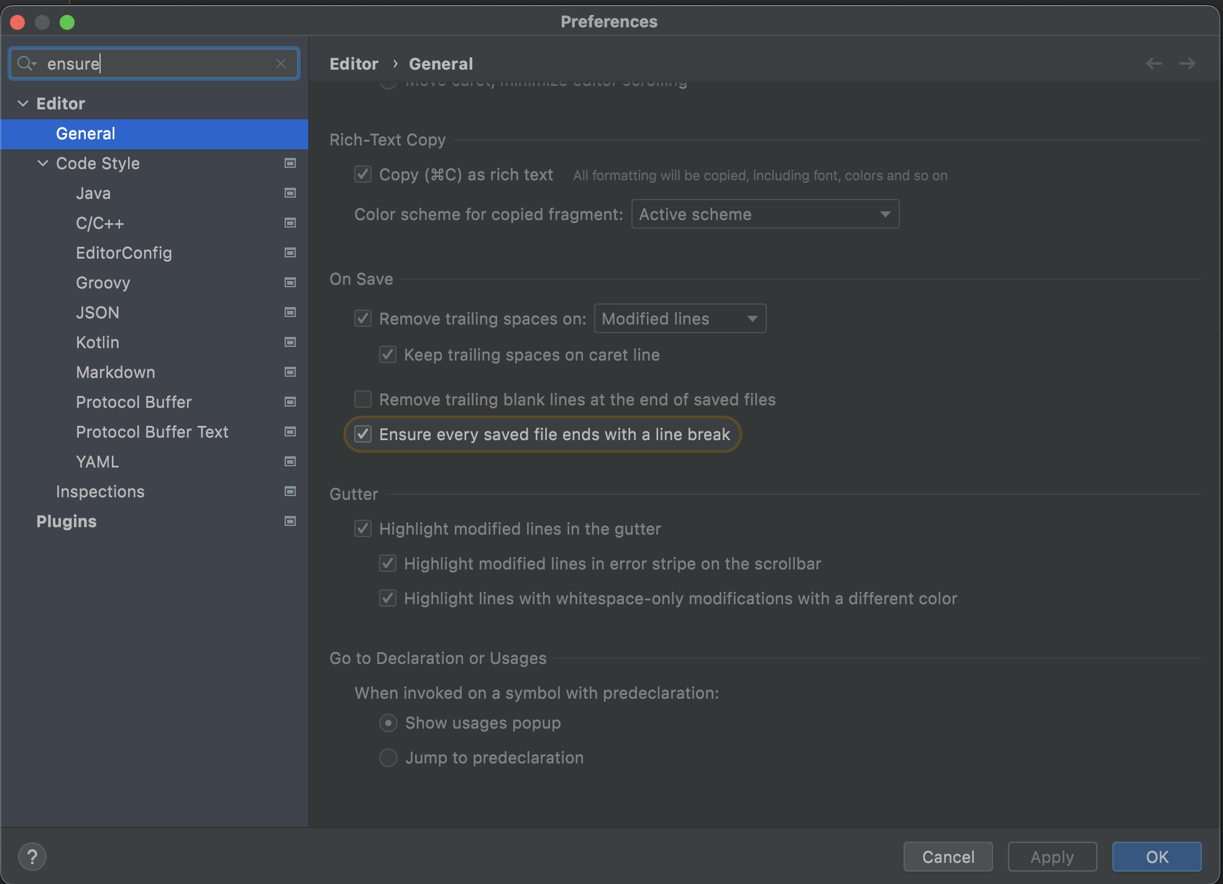The width and height of the screenshot is (1223, 884).
Task: Click project-level settings icon next to Plugins
Action: click(x=290, y=521)
